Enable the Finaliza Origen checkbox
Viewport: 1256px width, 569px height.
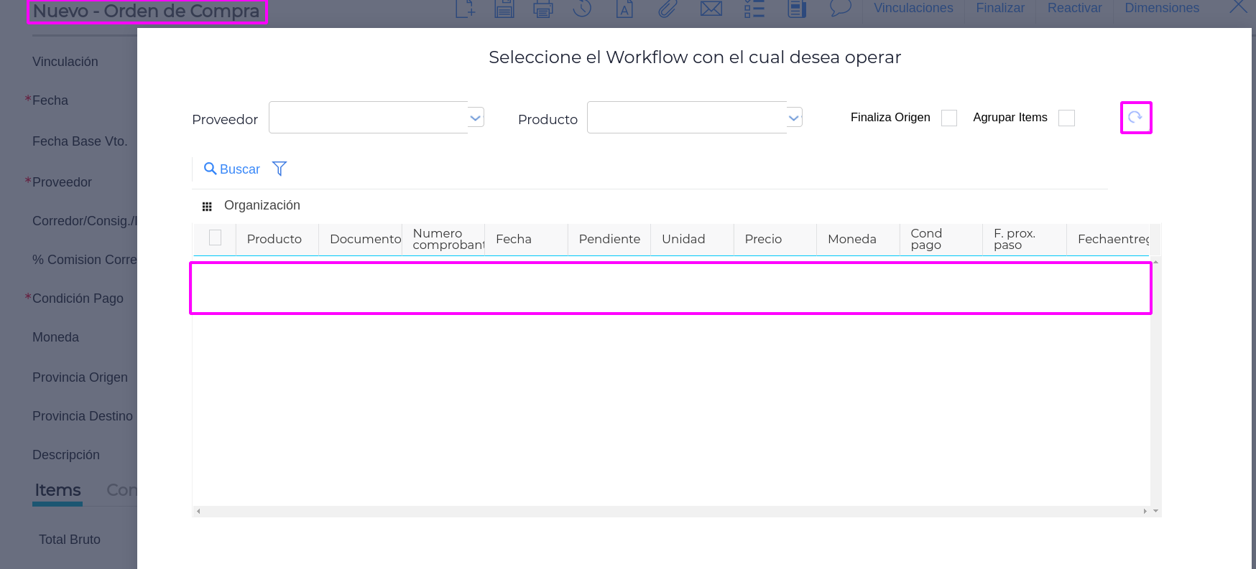click(x=949, y=118)
